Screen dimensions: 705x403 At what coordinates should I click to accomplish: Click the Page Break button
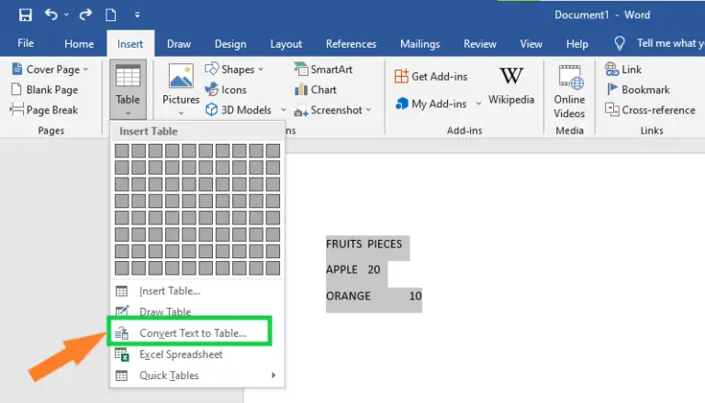click(44, 110)
